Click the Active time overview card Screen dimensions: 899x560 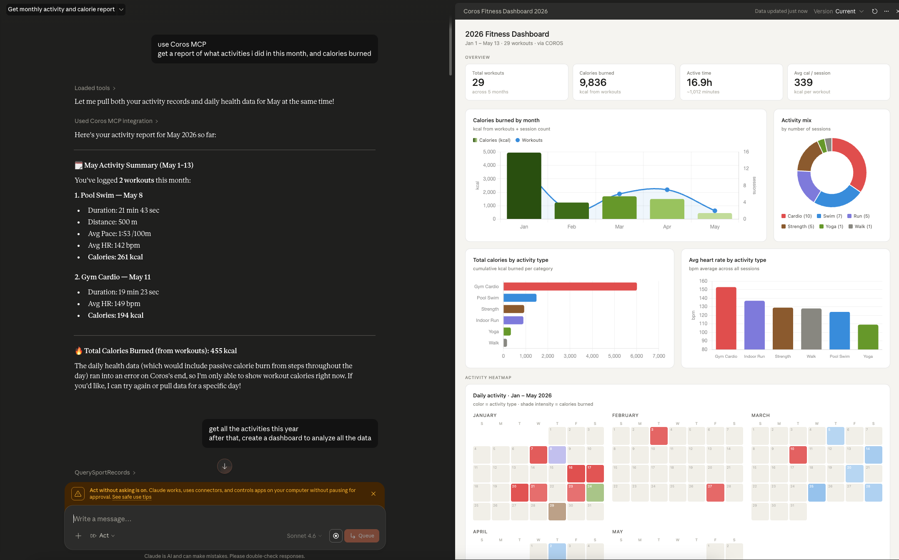[x=731, y=82]
